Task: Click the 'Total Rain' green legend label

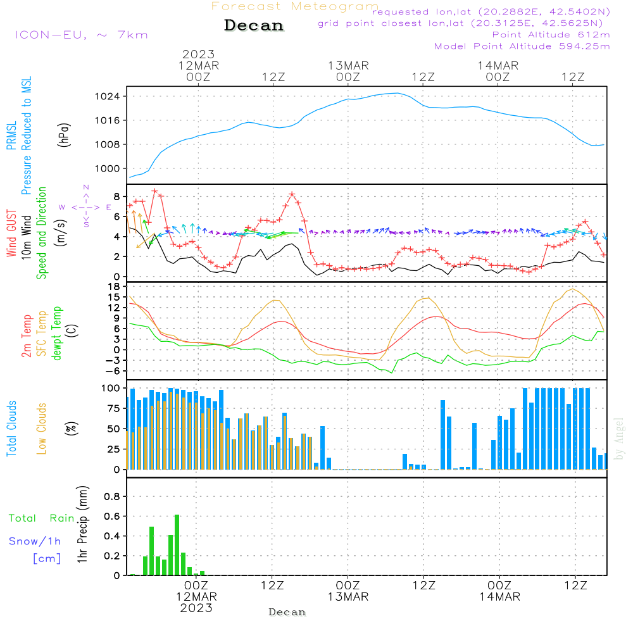Action: 42,518
